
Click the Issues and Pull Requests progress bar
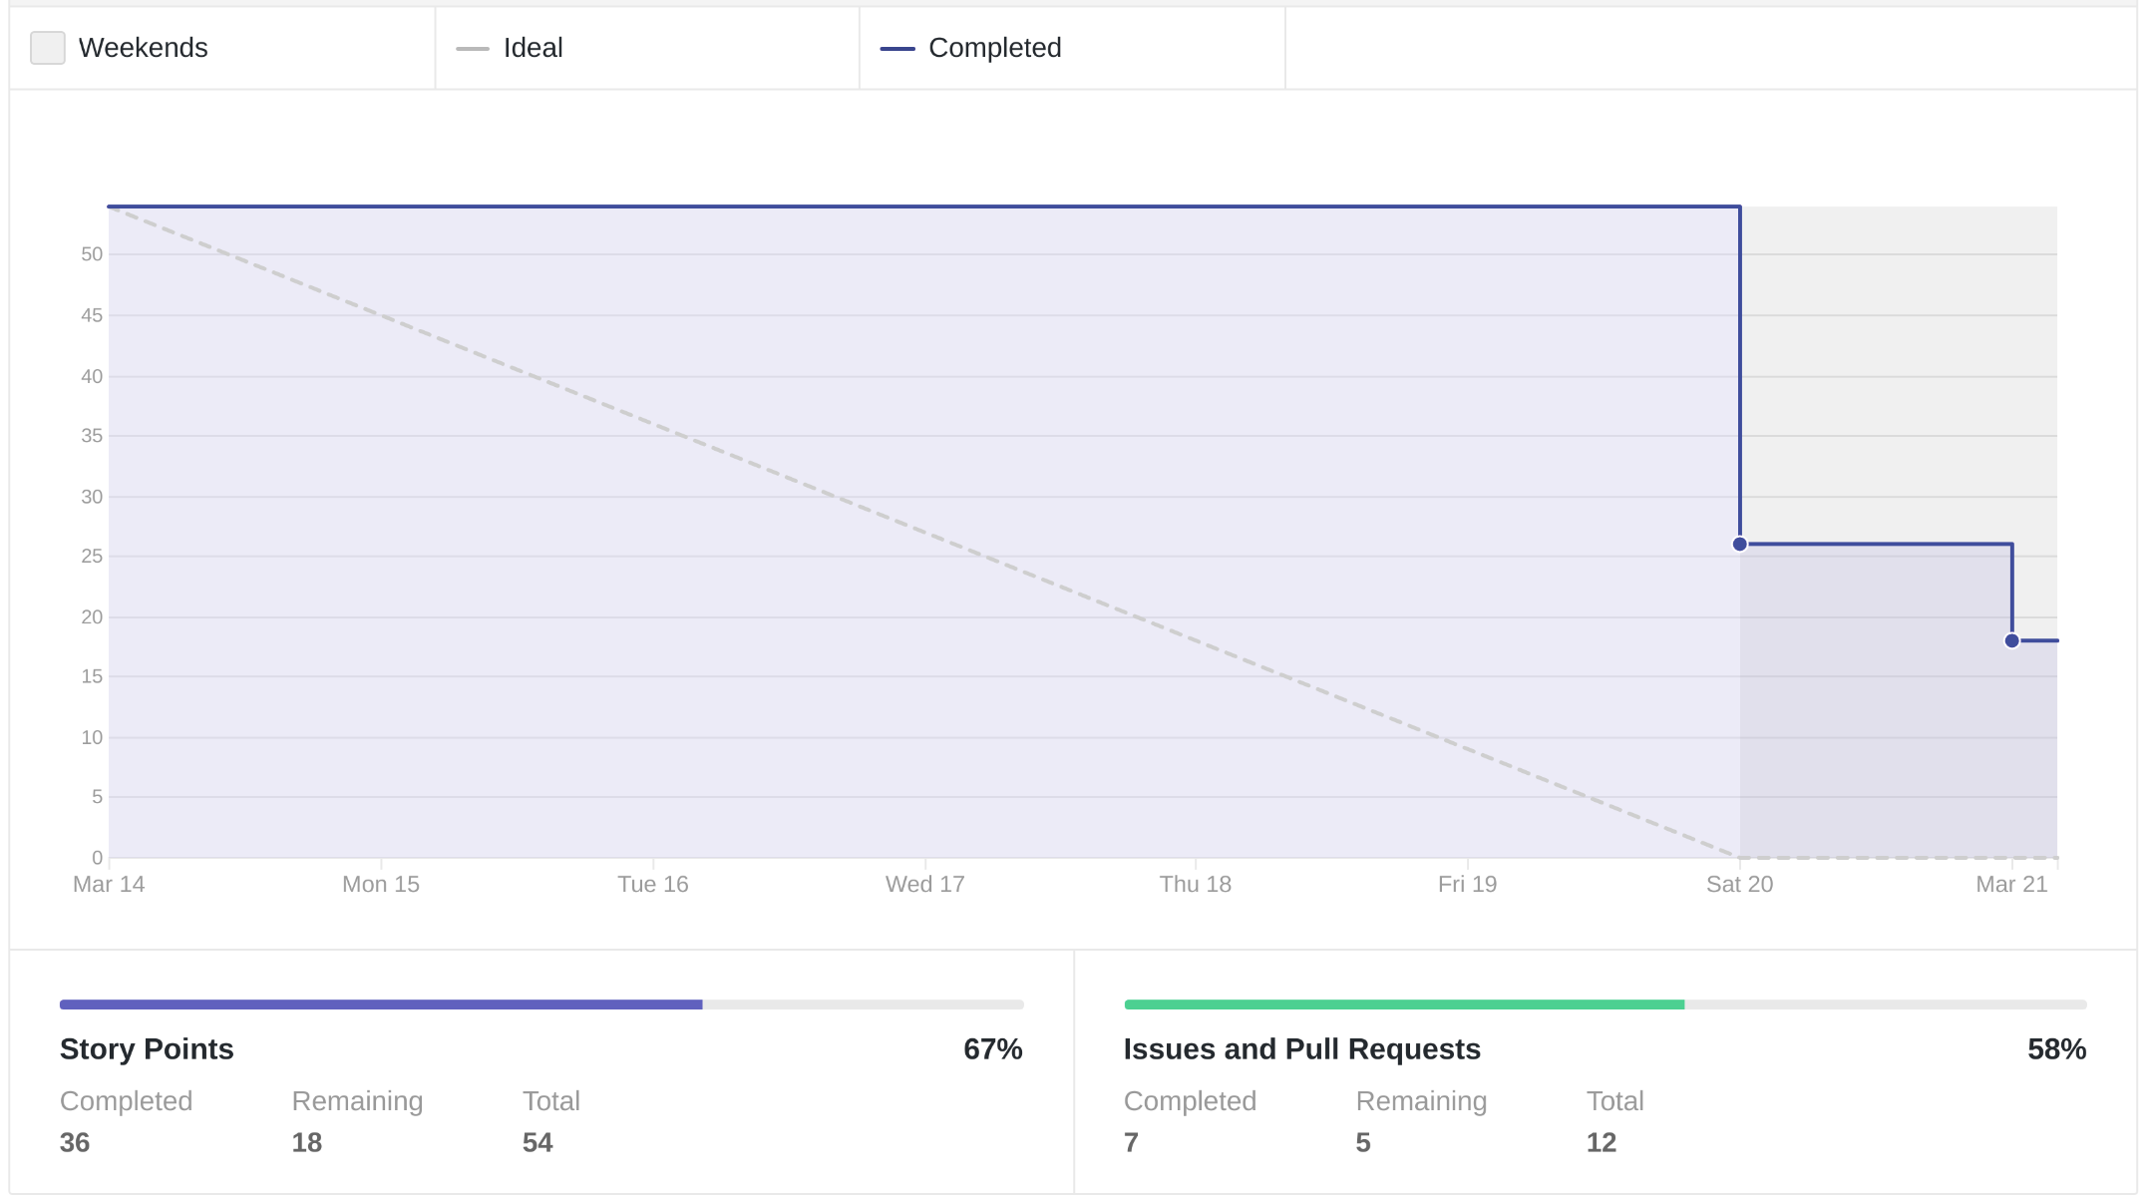(x=1606, y=1004)
